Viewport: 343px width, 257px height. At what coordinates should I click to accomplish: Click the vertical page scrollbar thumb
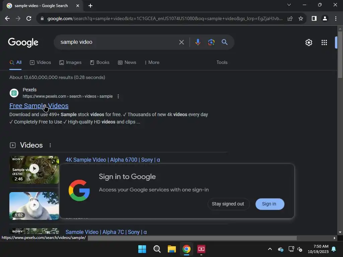340,55
